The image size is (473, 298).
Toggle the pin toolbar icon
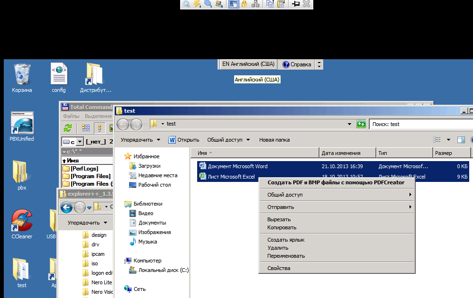coord(295,4)
